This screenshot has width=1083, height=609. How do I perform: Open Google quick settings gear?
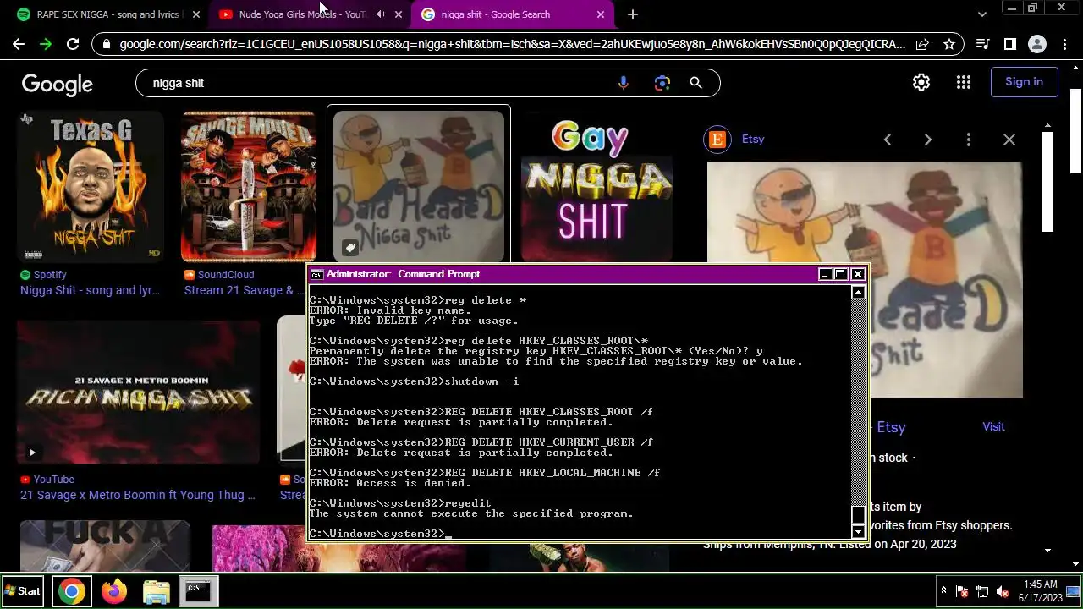[x=921, y=82]
